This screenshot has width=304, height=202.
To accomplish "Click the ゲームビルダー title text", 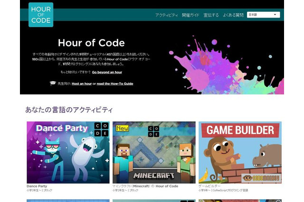I will pos(209,186).
